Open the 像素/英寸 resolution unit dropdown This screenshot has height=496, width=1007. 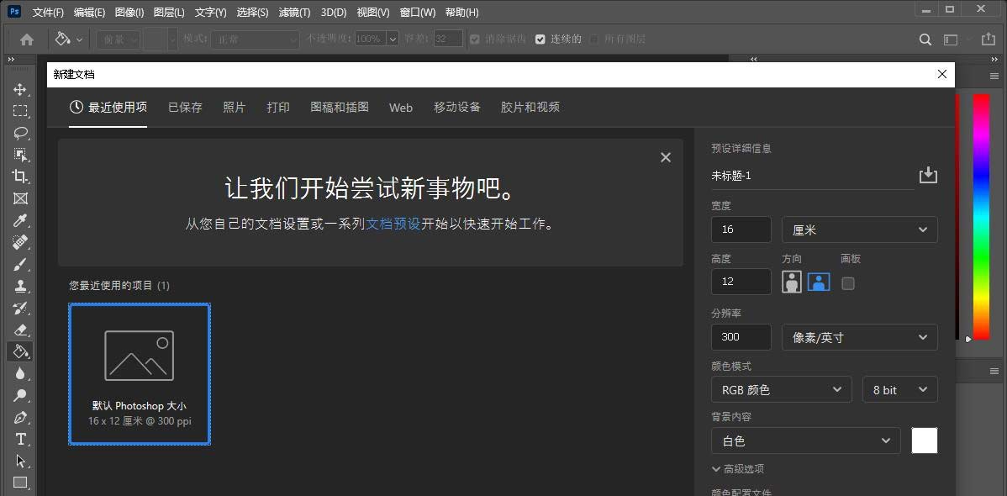(859, 337)
